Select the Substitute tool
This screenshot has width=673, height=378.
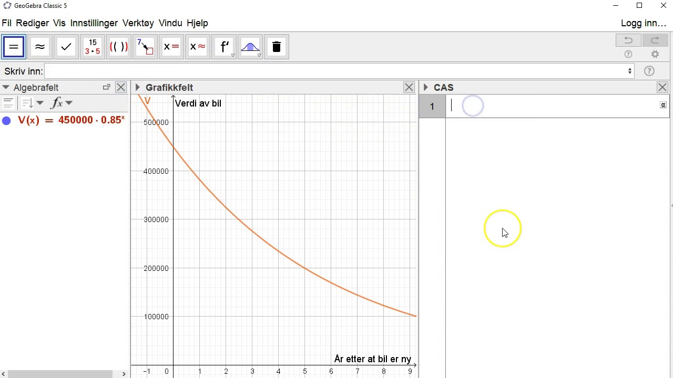coord(145,47)
